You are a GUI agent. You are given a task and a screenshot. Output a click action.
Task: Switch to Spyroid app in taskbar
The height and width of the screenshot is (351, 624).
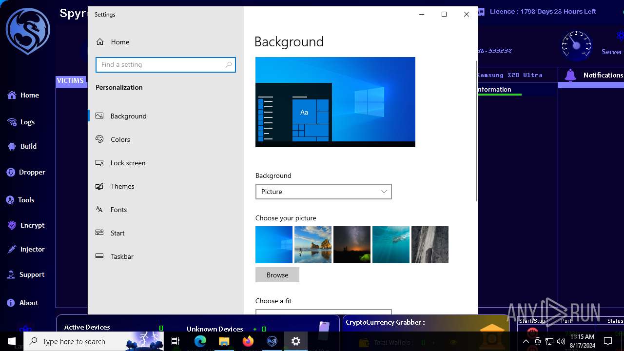[272, 341]
